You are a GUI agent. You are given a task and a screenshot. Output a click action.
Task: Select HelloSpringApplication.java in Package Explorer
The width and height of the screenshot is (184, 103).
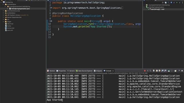[20, 9]
